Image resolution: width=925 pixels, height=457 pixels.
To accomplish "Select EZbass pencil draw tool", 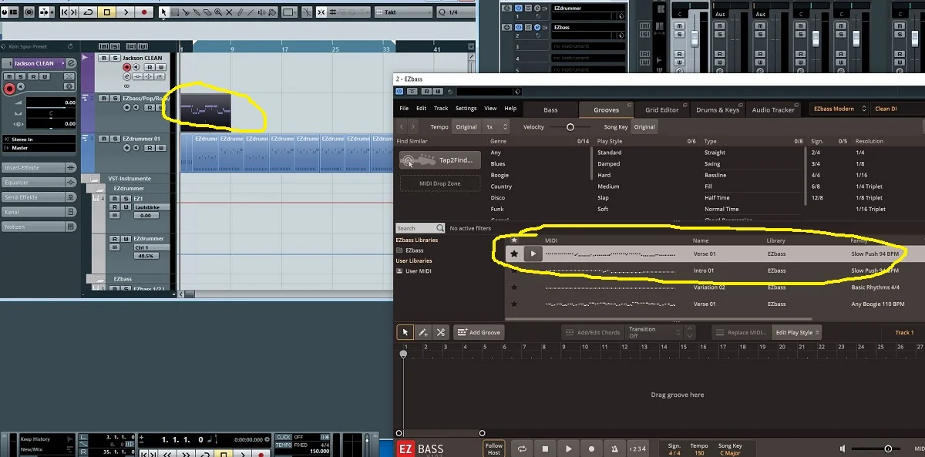I will [423, 332].
